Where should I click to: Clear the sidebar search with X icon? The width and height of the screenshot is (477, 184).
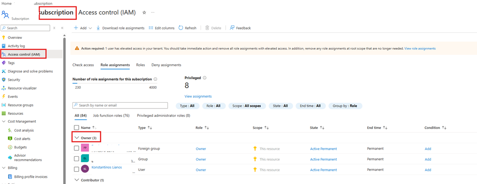click(54, 28)
